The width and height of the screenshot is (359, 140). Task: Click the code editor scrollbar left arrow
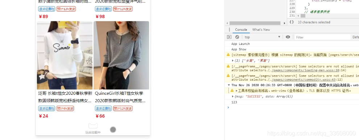pyautogui.click(x=298, y=16)
